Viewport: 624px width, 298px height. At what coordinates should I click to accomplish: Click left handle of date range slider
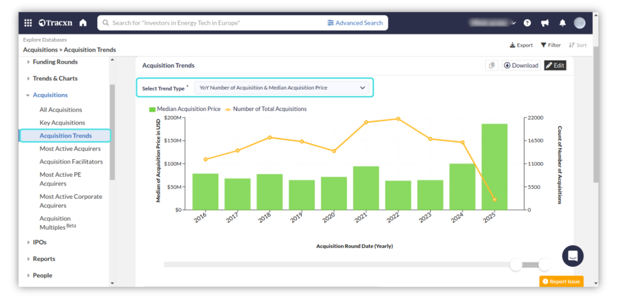point(516,265)
